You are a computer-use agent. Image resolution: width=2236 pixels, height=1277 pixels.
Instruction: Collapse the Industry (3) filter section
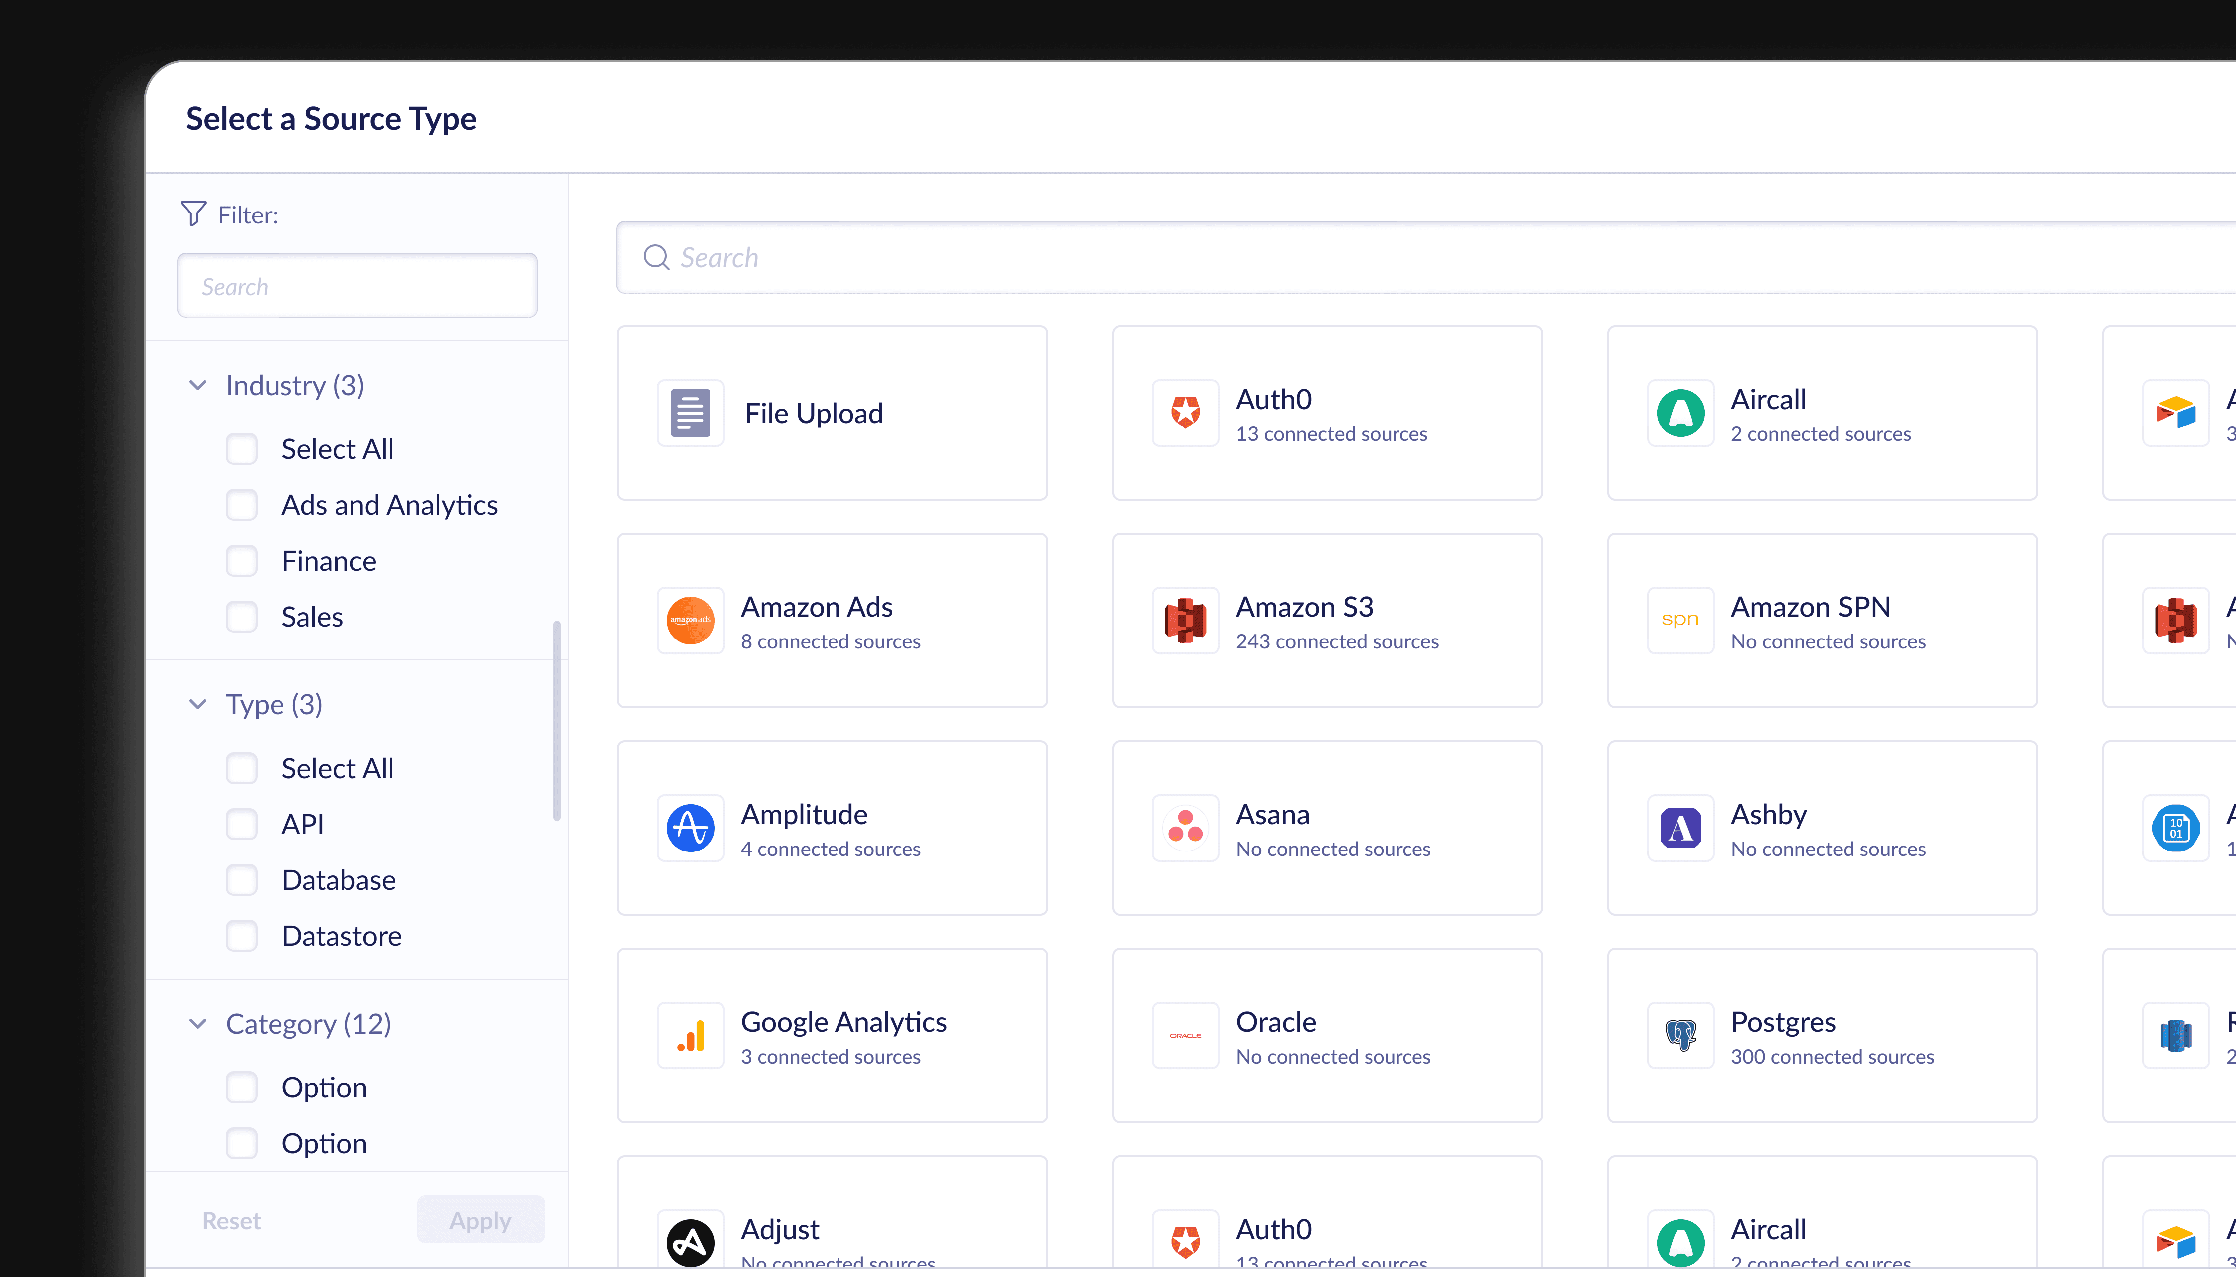[x=198, y=385]
